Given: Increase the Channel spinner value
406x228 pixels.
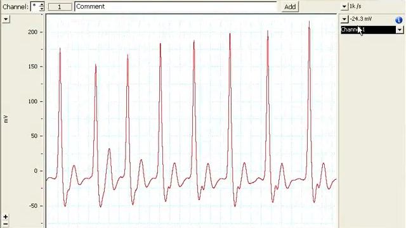Looking at the screenshot, I should pyautogui.click(x=42, y=4).
